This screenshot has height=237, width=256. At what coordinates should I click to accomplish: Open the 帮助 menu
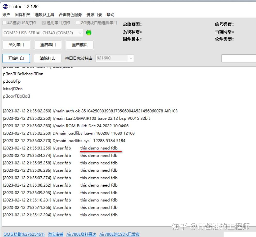point(111,15)
